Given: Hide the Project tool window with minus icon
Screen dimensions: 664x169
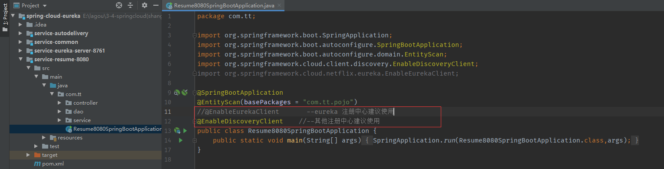Looking at the screenshot, I should [x=155, y=5].
